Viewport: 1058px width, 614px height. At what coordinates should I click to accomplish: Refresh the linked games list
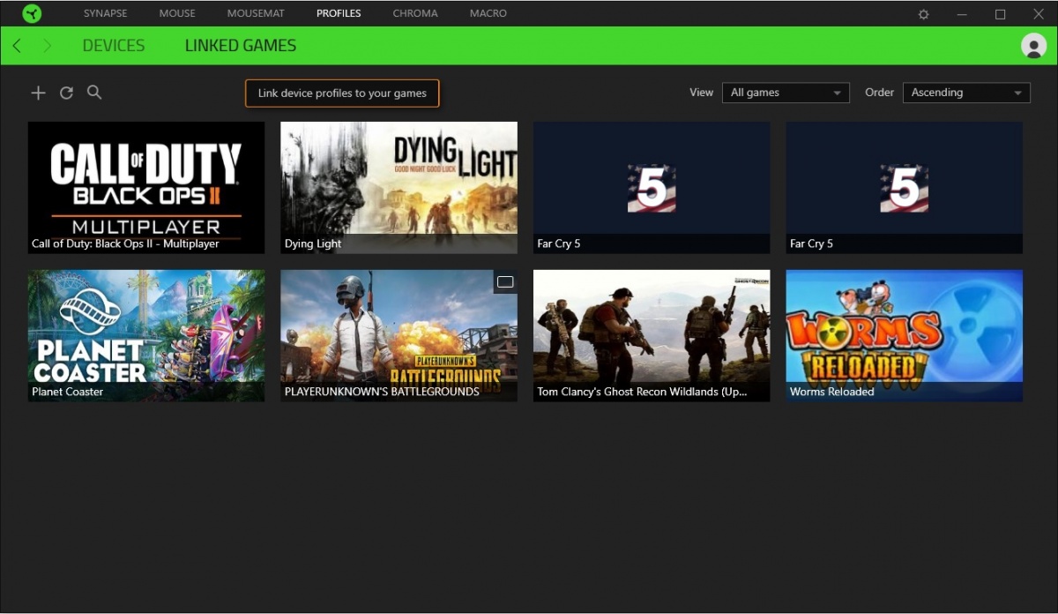click(66, 93)
